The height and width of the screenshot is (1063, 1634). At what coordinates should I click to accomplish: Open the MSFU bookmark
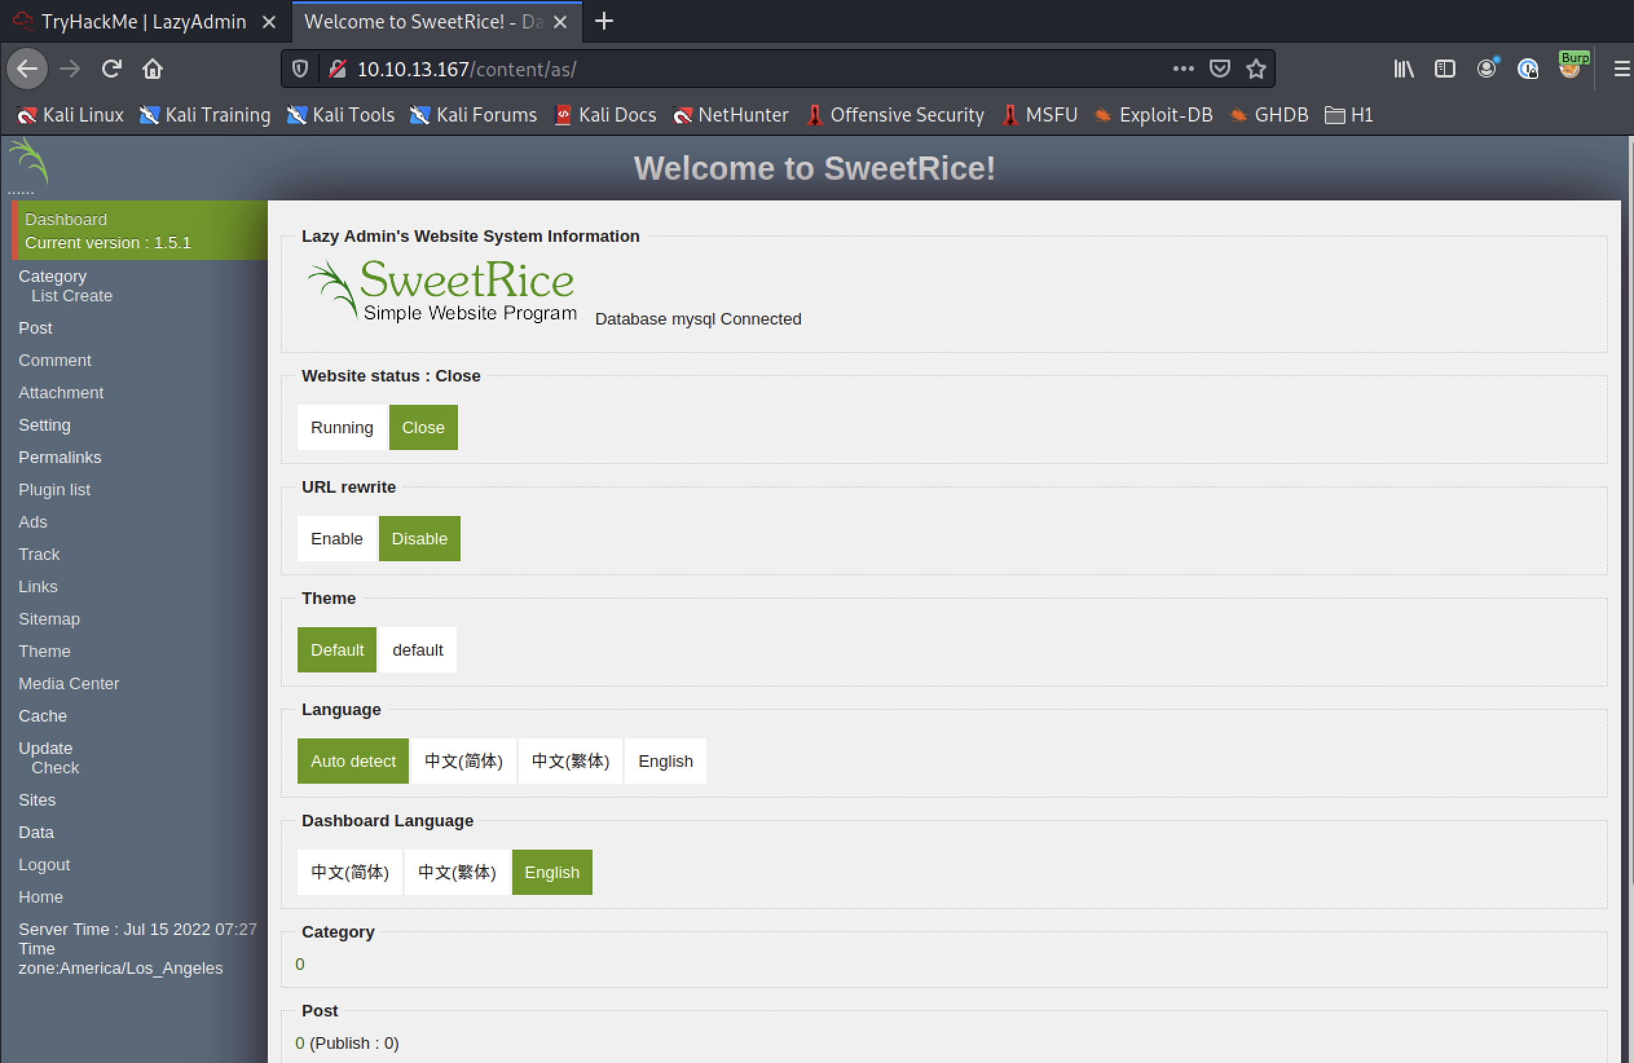(1040, 114)
